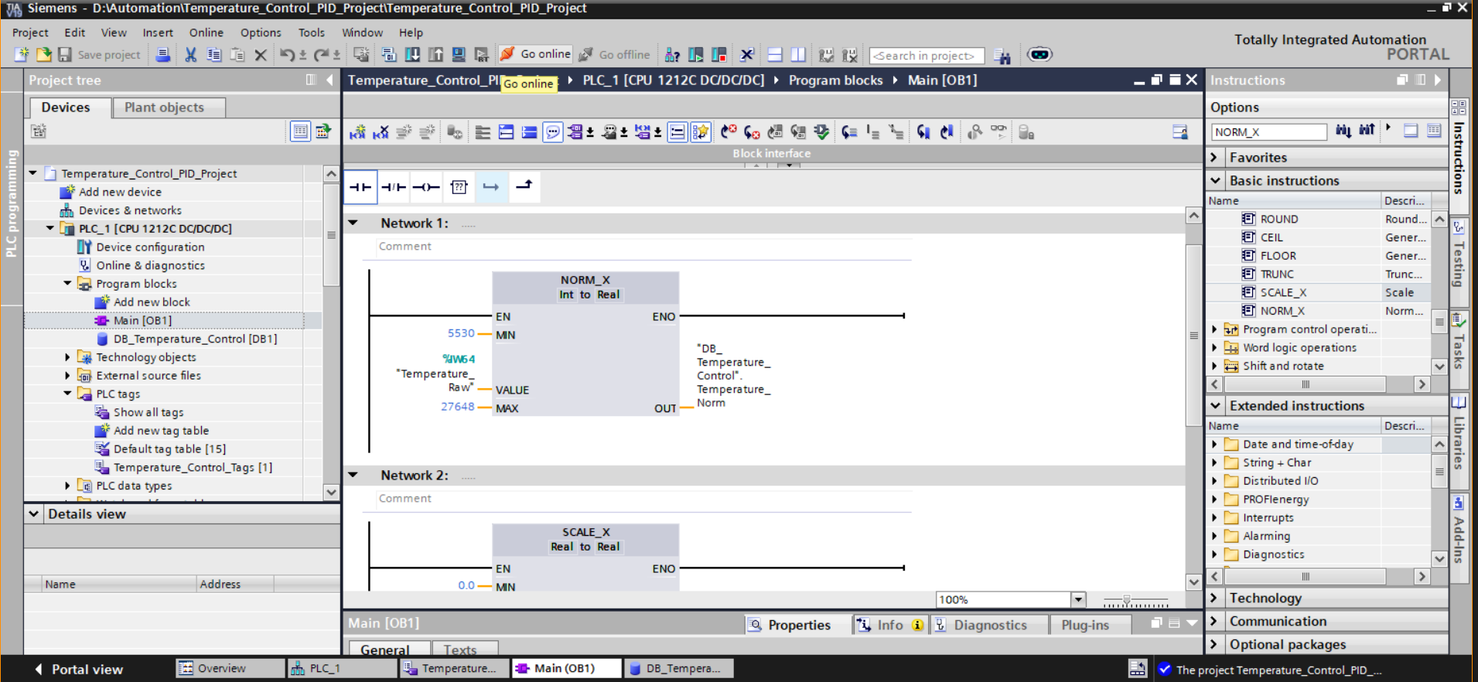Viewport: 1478px width, 682px height.
Task: Click the Save project button
Action: point(99,55)
